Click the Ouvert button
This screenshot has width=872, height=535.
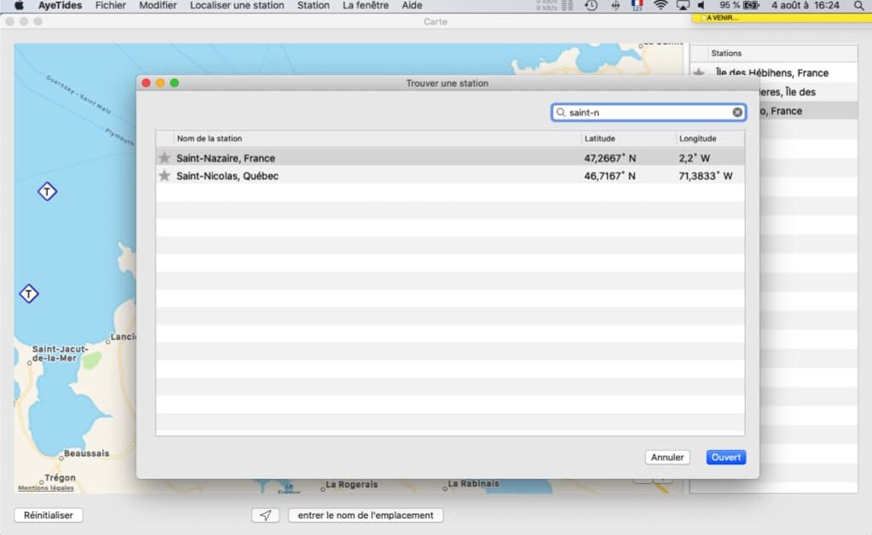[x=725, y=457]
